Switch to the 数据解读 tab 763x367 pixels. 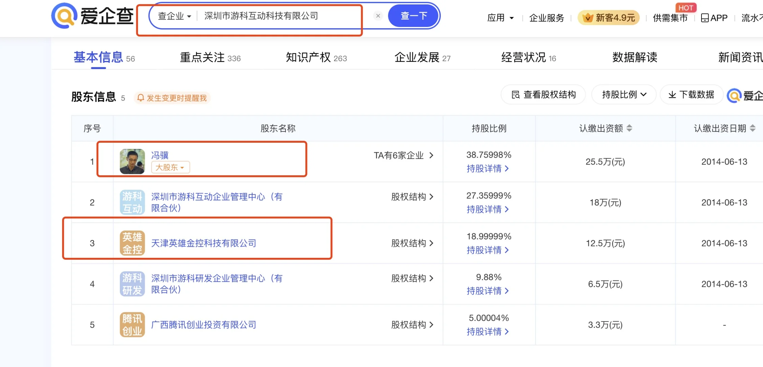tap(635, 57)
